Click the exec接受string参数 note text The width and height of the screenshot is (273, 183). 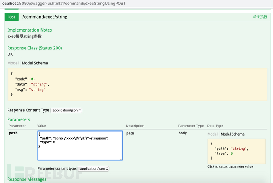tap(25, 36)
